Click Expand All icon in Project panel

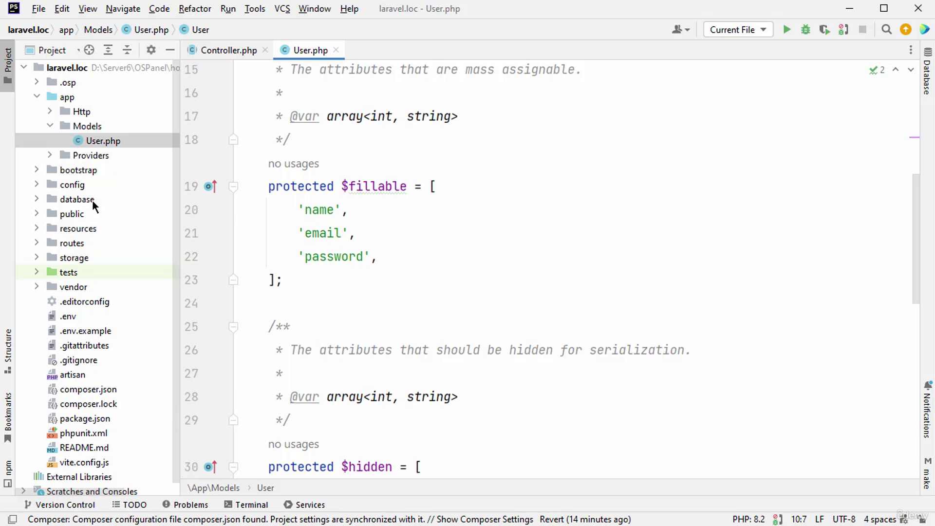click(x=108, y=50)
